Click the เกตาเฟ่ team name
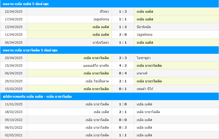Viewport: 219px width, 139px height. coord(142,73)
